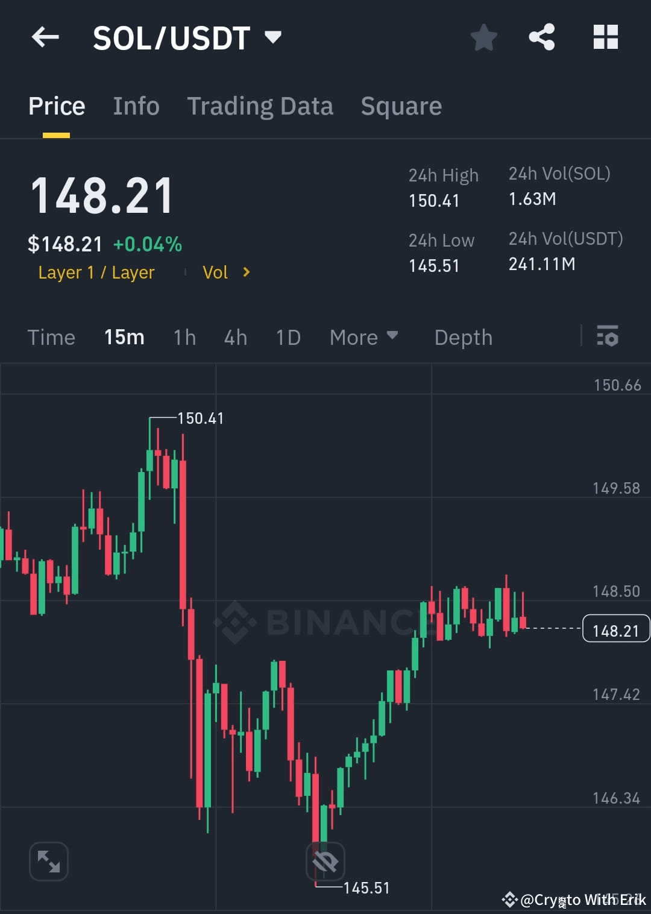Share the SOL/USDT chart
This screenshot has height=914, width=651.
pos(542,37)
